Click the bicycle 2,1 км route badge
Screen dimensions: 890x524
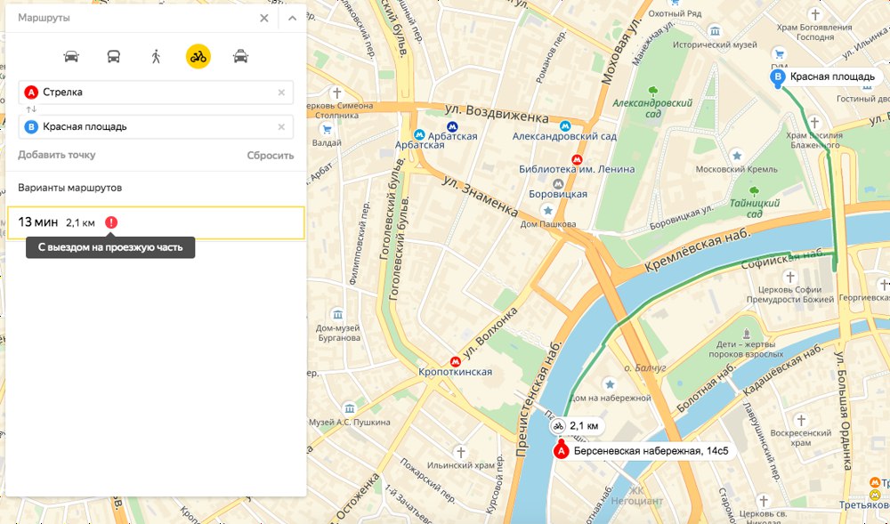pyautogui.click(x=576, y=426)
